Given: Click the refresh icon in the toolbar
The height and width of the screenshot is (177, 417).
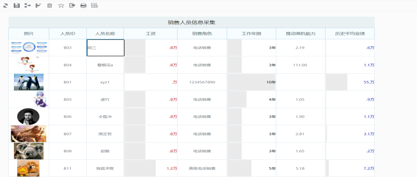Looking at the screenshot, I should point(5,5).
